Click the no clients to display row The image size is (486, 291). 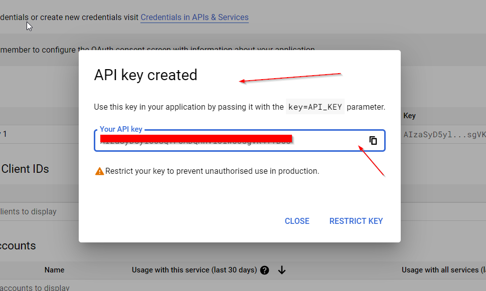[x=28, y=212]
